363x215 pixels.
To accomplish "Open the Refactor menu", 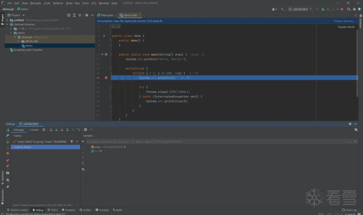I will [x=58, y=3].
